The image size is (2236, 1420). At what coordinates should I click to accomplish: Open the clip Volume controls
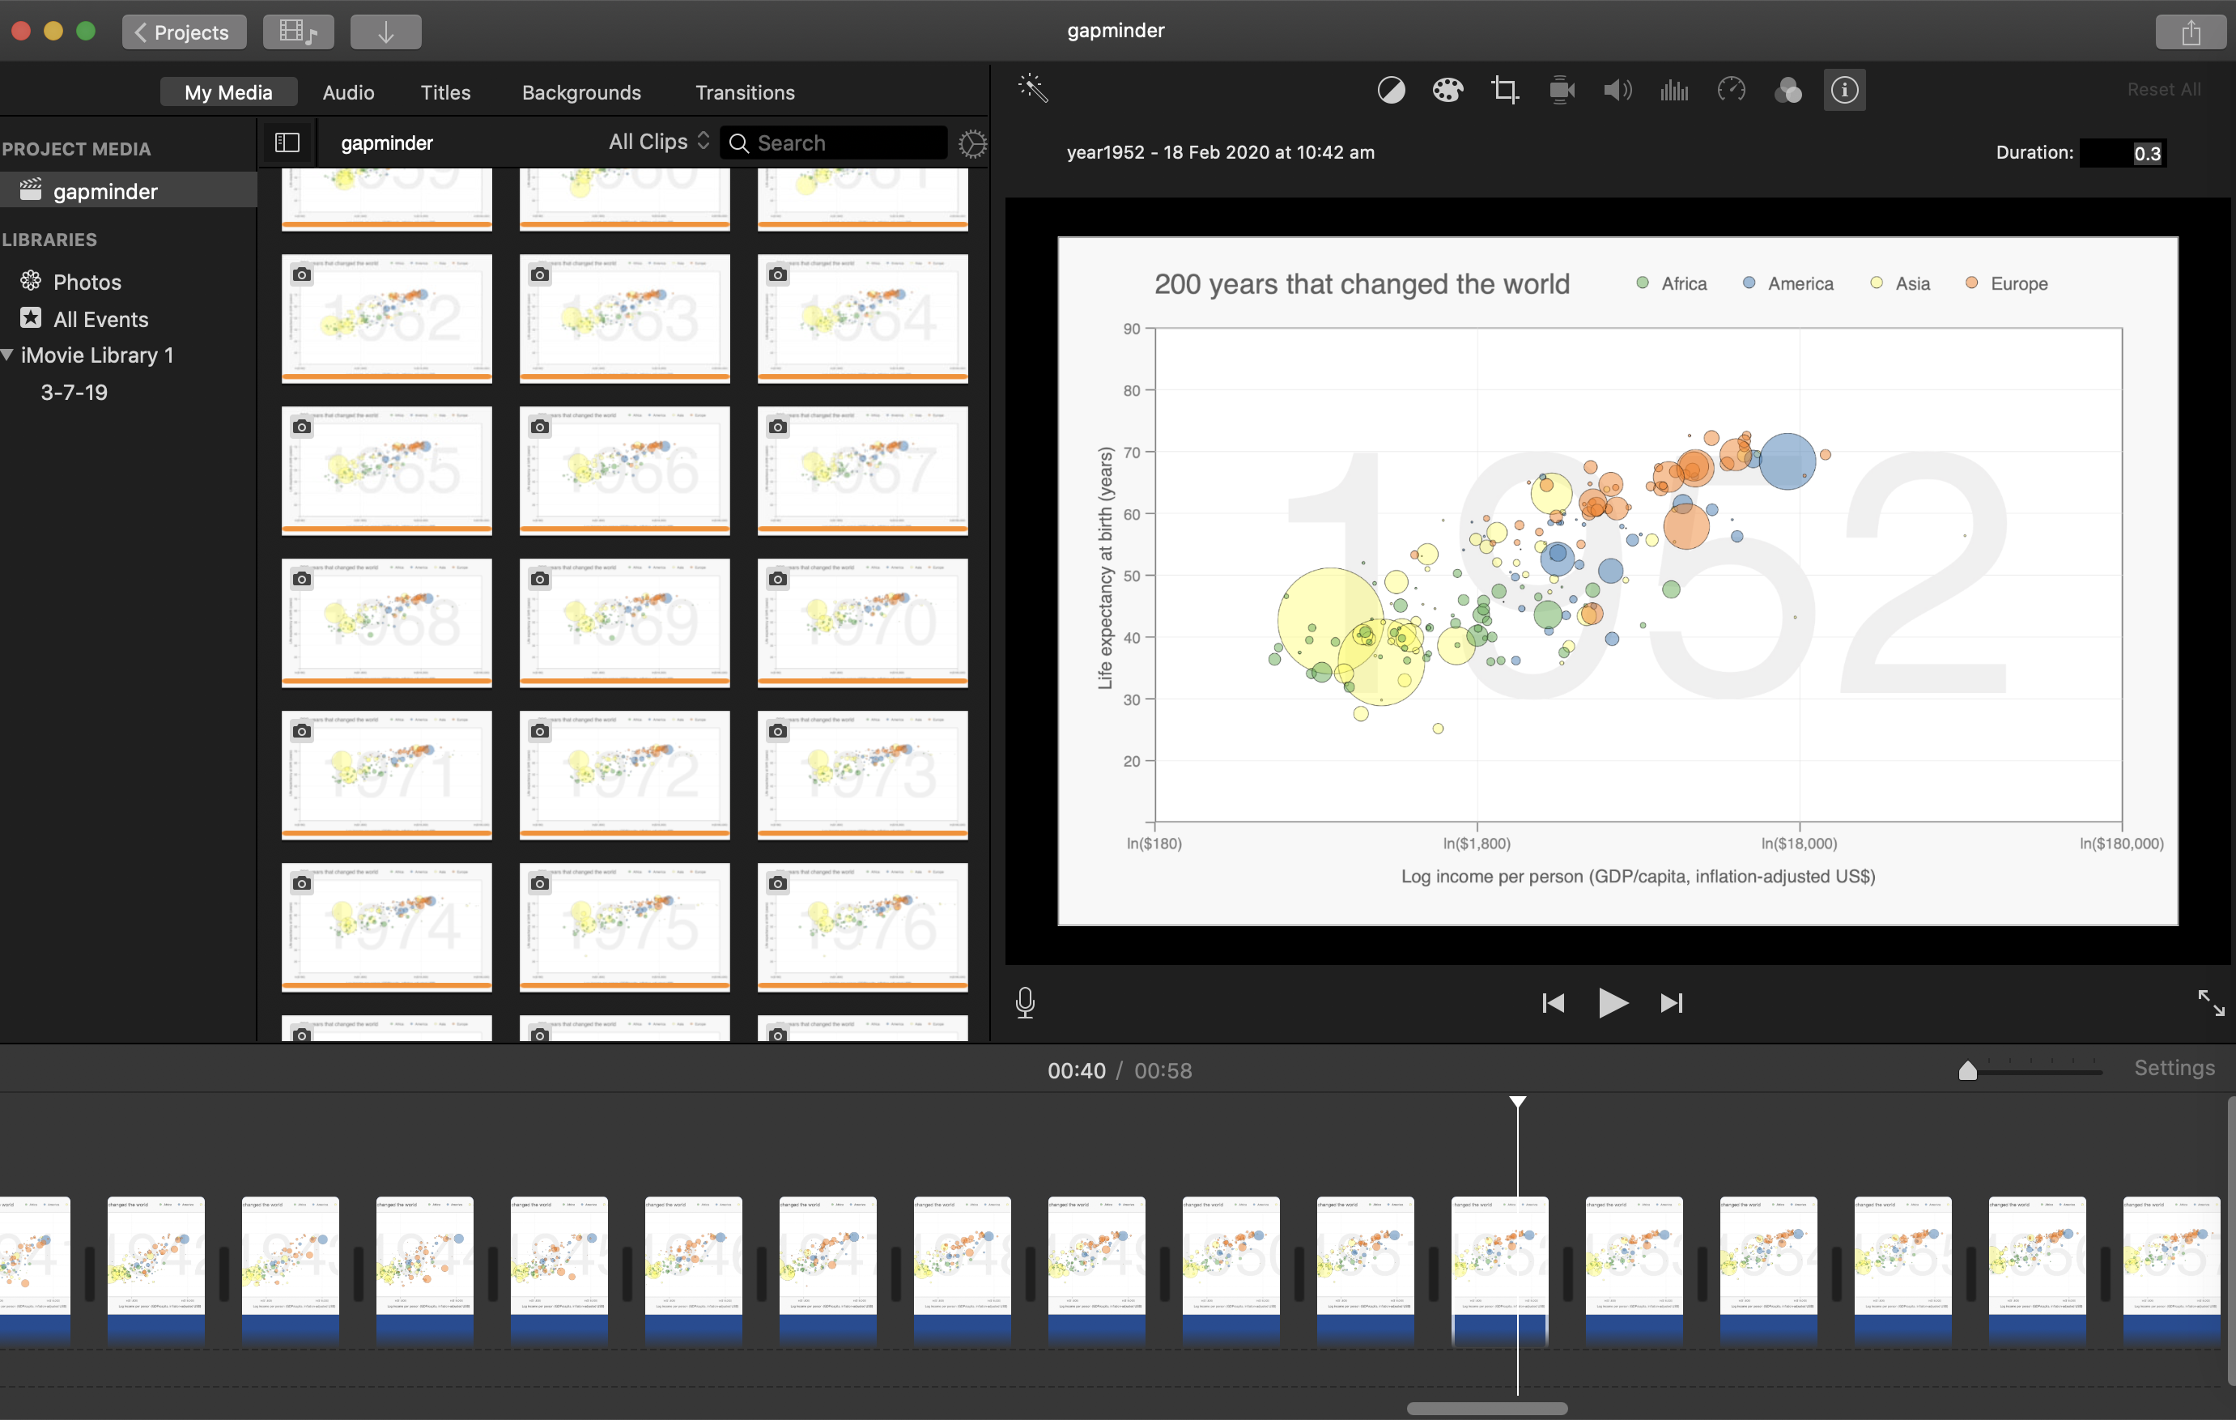(x=1617, y=89)
